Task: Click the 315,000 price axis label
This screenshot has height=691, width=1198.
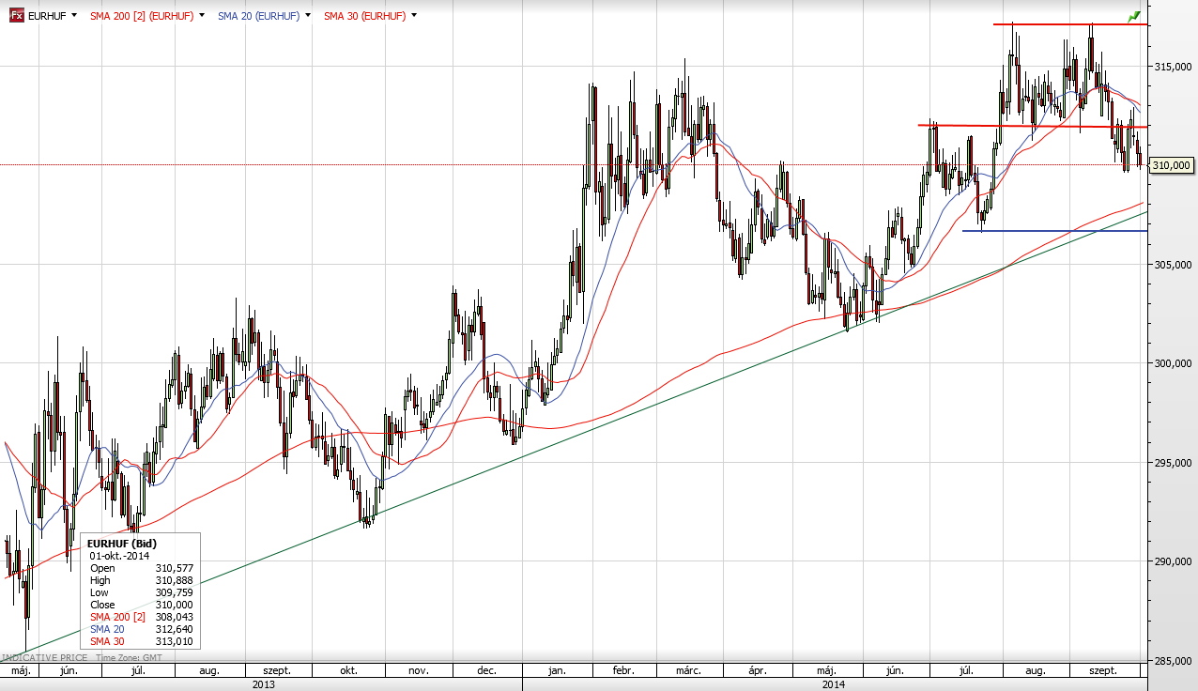Action: tap(1171, 67)
